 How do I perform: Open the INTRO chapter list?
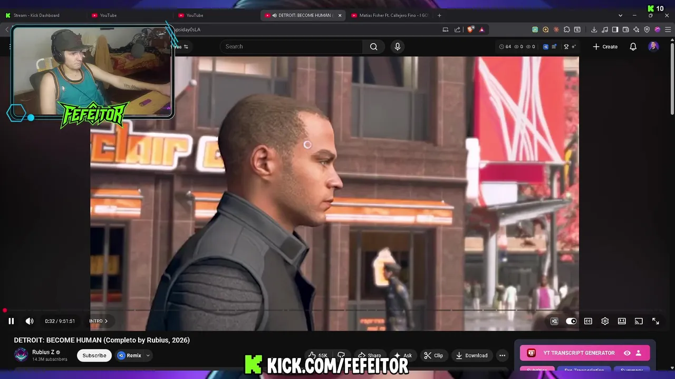pos(99,321)
